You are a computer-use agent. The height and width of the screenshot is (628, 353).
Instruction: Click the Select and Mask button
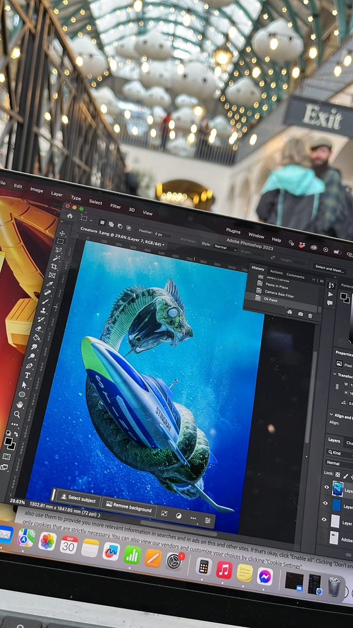point(330,269)
